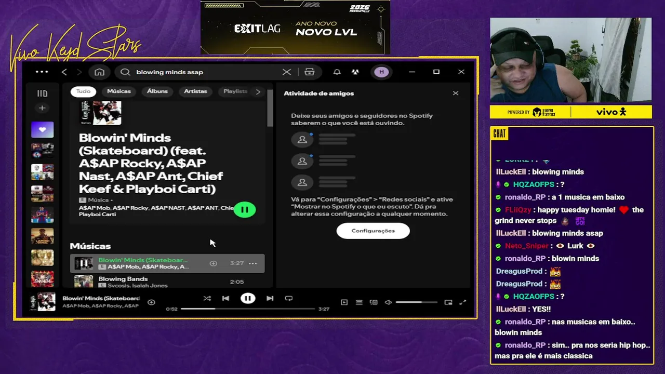Open the top result album cover

(x=100, y=113)
